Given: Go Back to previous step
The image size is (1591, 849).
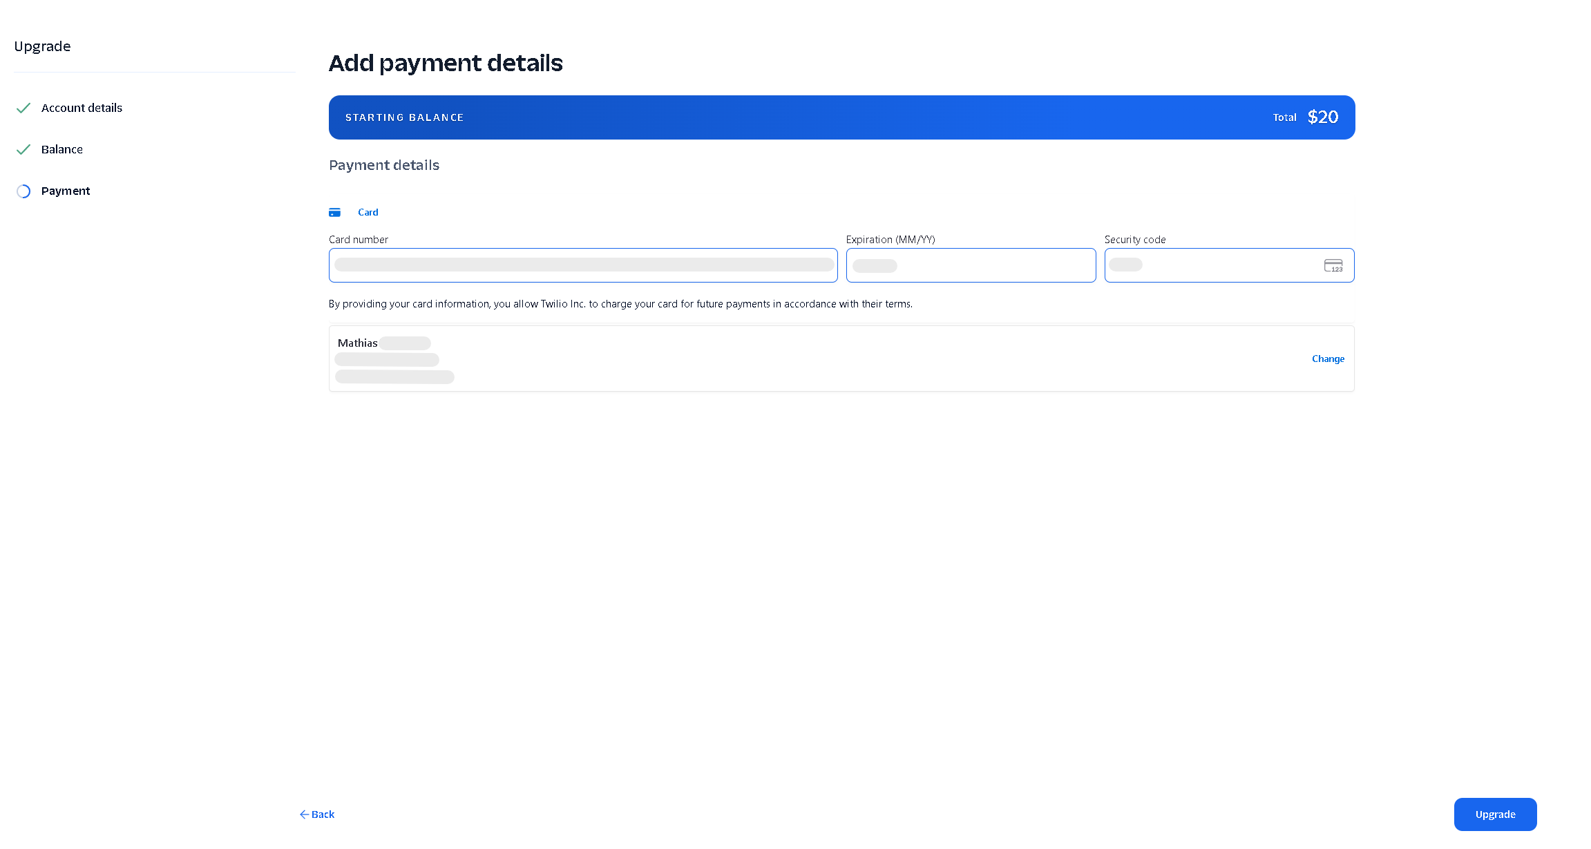Looking at the screenshot, I should pos(317,814).
